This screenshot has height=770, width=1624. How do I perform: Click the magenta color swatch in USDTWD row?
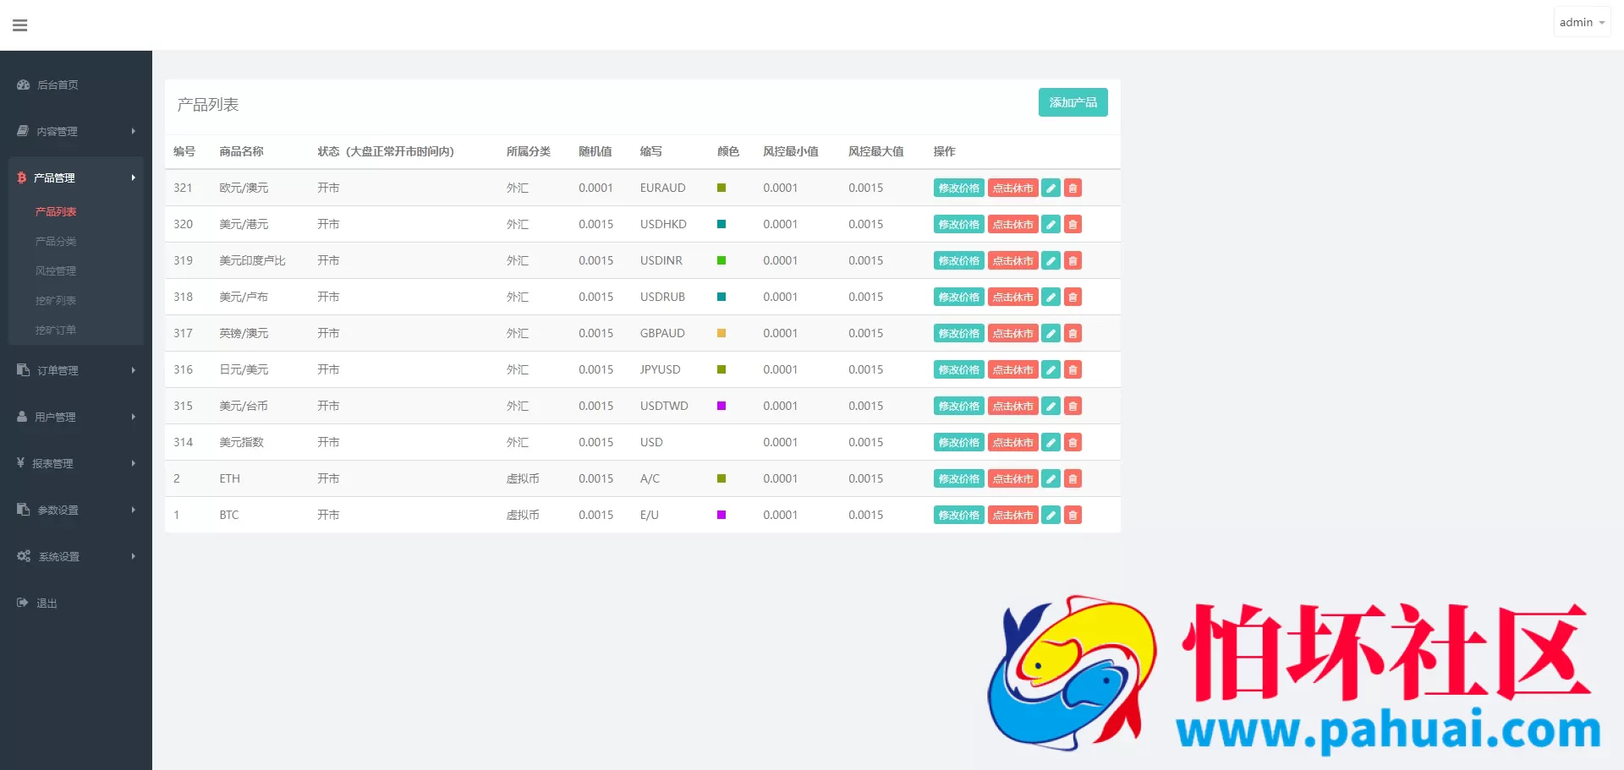(x=721, y=407)
